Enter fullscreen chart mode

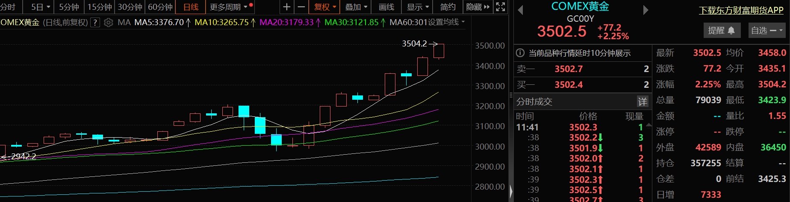[x=501, y=7]
